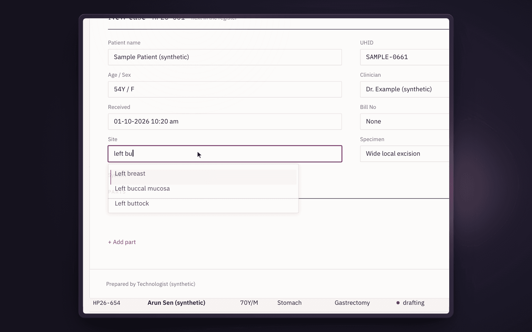Click case number HP26-654
Viewport: 532px width, 332px height.
(106, 303)
